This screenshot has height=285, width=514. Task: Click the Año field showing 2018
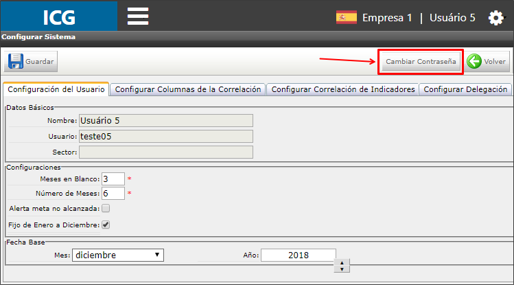coord(299,255)
